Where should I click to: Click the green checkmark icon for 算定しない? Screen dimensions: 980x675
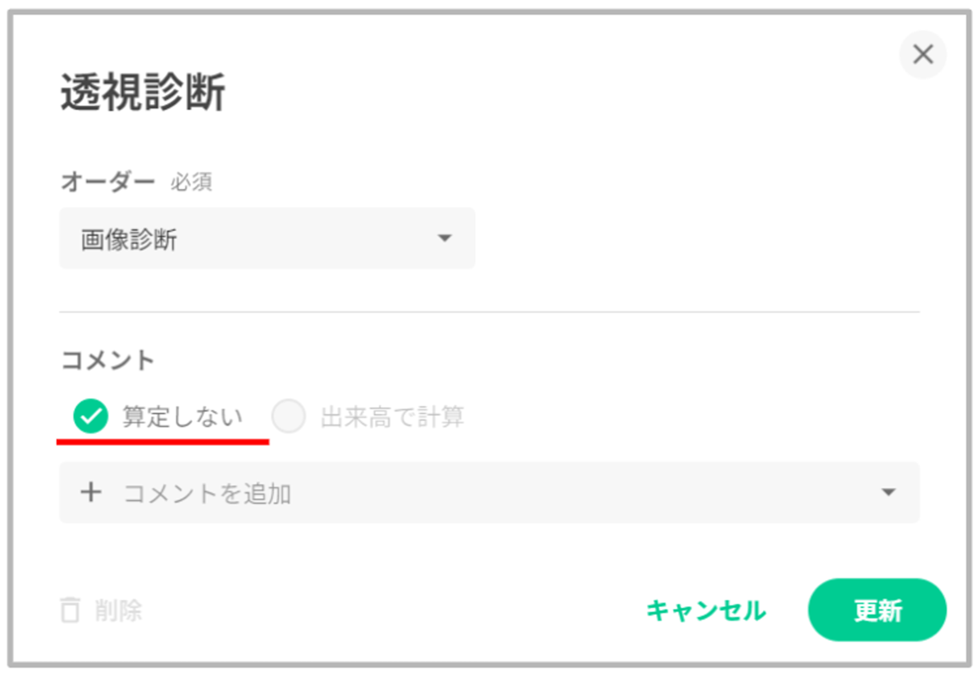pyautogui.click(x=91, y=416)
